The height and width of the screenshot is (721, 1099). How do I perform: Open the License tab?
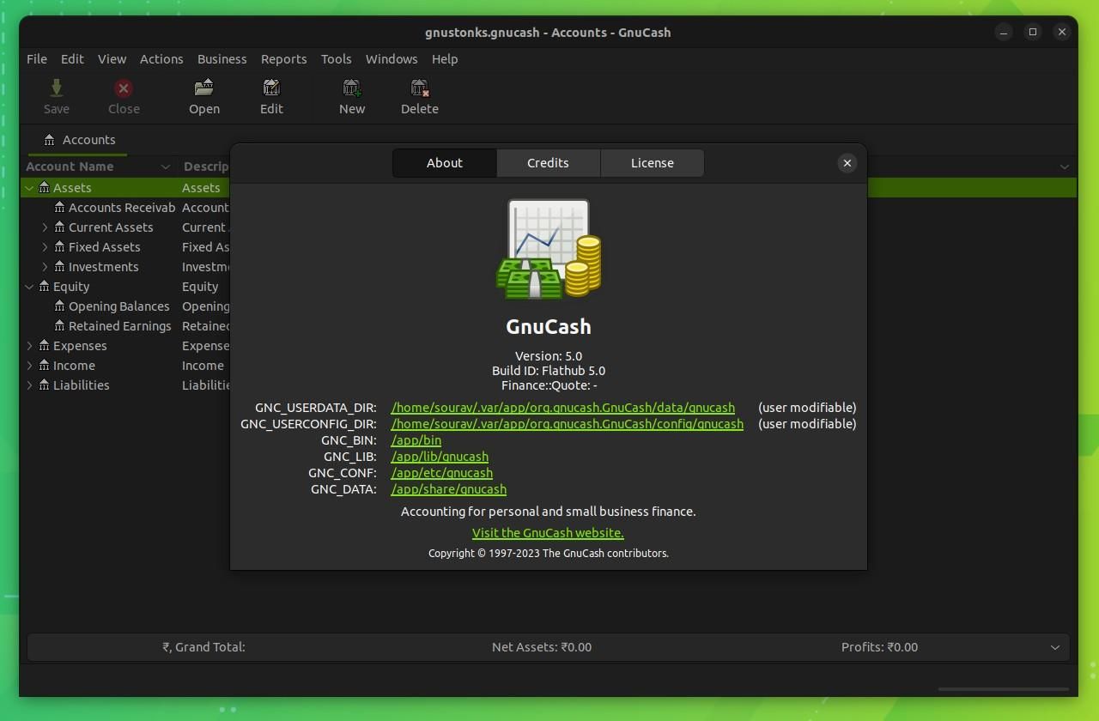pos(652,162)
